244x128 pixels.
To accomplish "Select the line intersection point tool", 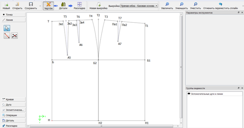I will (15, 36).
